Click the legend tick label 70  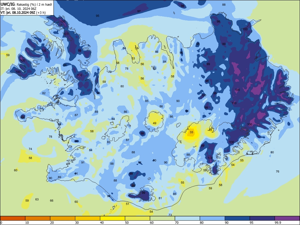[177, 223]
